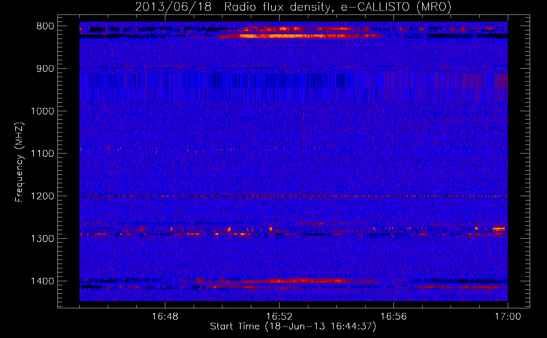The height and width of the screenshot is (338, 547).
Task: Click the 16:52 time tick label
Action: [x=279, y=317]
